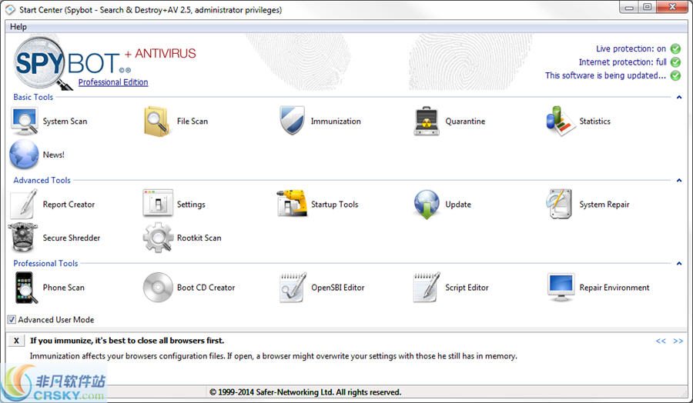Click the 'System Repair' label
The height and width of the screenshot is (403, 693).
point(604,205)
